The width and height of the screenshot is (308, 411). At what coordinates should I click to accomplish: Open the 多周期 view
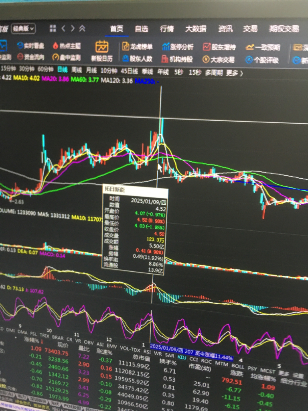214,73
